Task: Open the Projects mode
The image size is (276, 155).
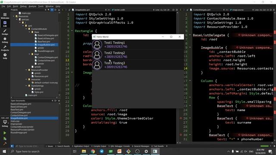Action: pos(5,48)
